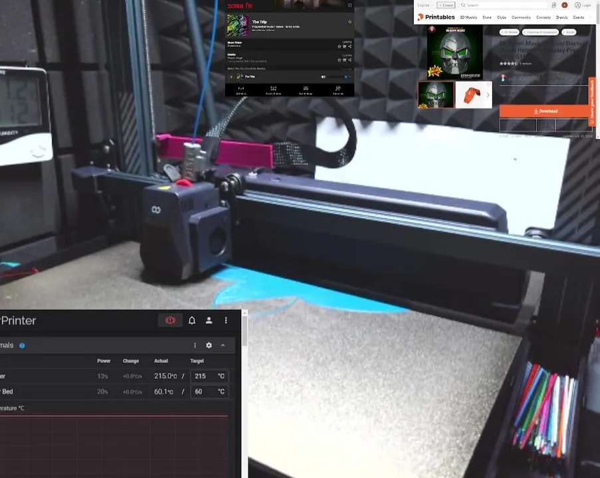Click The Trip channel artwork in SomaFM
This screenshot has width=600, height=478.
click(x=238, y=26)
